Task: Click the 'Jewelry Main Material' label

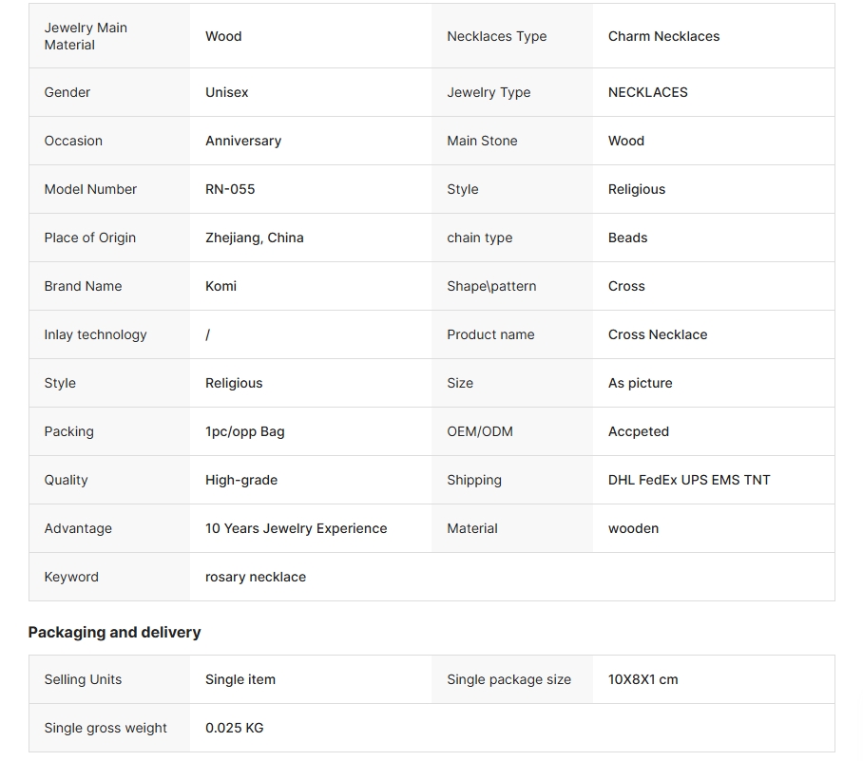Action: (x=86, y=36)
